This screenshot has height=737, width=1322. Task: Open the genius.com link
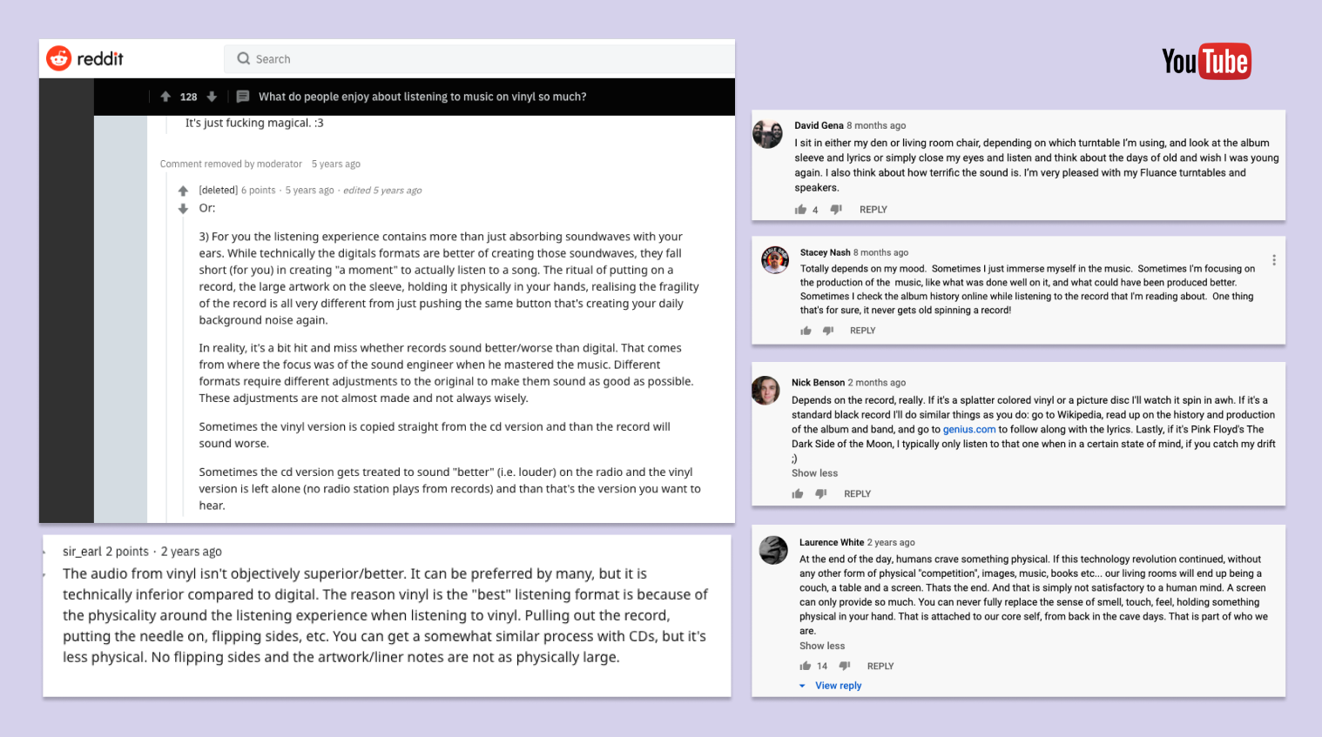click(x=969, y=429)
